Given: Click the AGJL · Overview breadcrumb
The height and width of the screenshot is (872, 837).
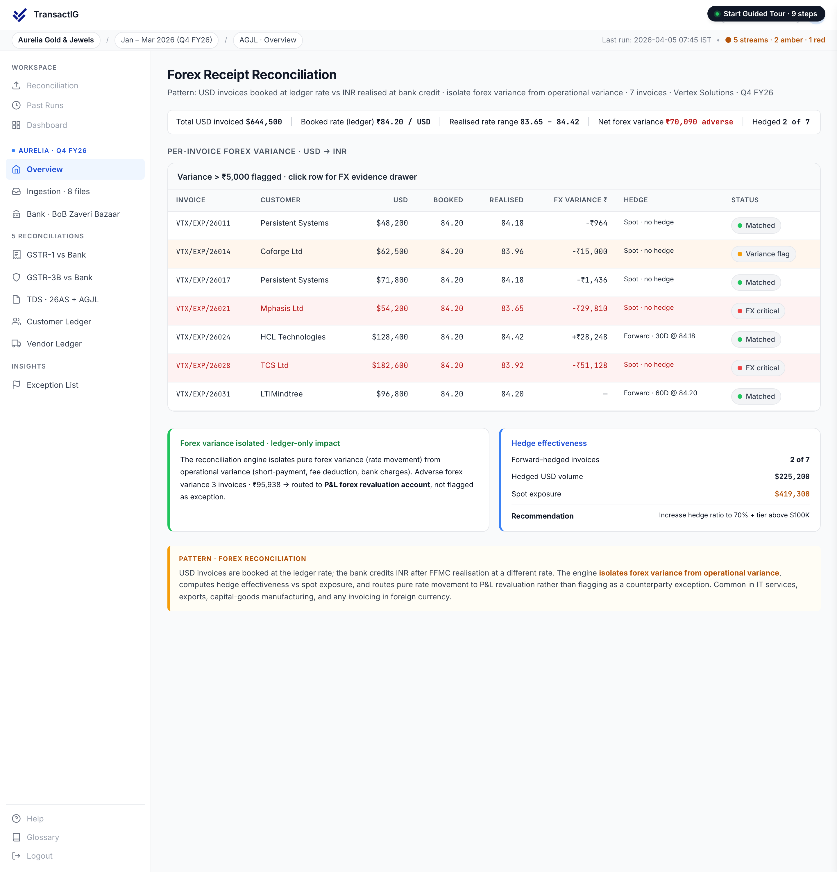Looking at the screenshot, I should 268,40.
